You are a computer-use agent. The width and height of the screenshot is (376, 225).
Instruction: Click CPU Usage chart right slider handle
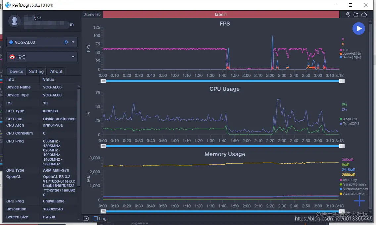pos(342,146)
